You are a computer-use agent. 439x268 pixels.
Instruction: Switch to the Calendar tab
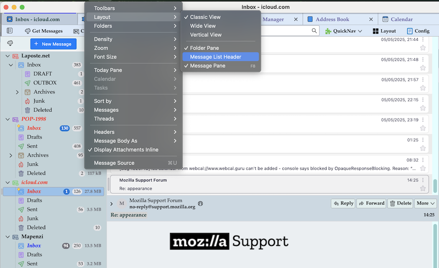tap(401, 19)
